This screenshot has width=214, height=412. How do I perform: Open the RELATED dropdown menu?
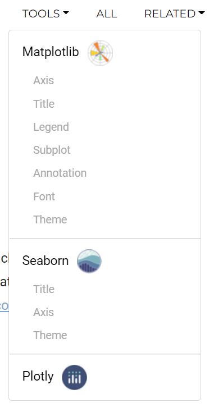pyautogui.click(x=174, y=13)
